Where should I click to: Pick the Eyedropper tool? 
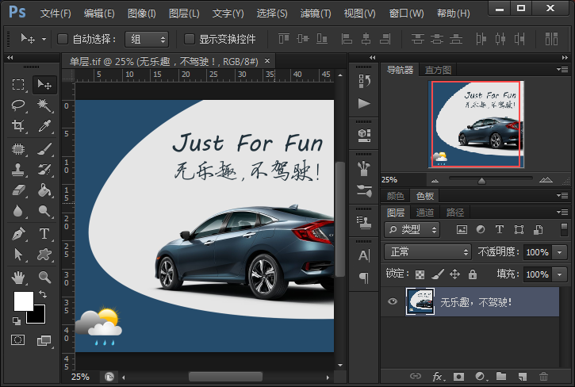pos(44,126)
